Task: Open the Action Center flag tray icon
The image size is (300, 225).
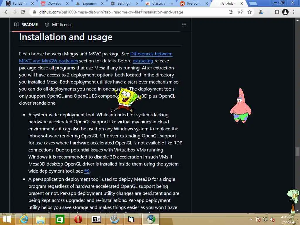Action: click(x=258, y=220)
